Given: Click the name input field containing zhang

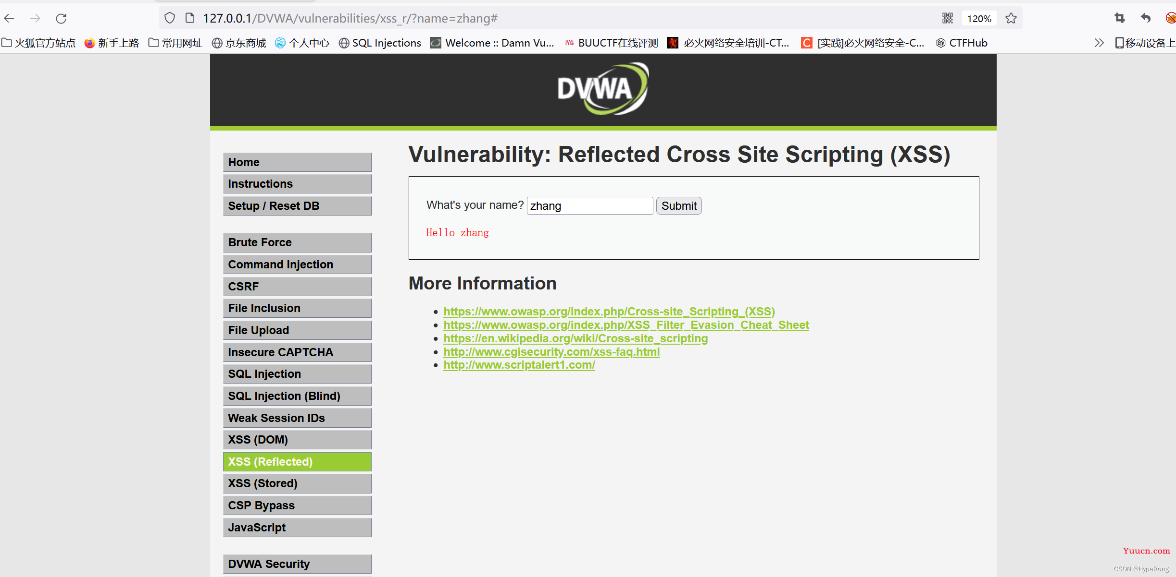Looking at the screenshot, I should pos(590,206).
